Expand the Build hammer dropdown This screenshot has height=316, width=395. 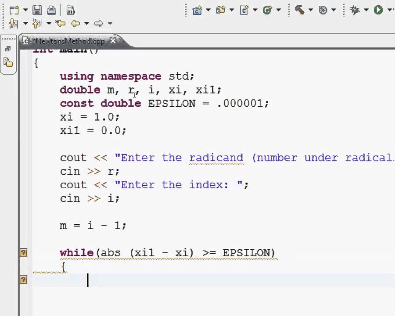[x=311, y=10]
